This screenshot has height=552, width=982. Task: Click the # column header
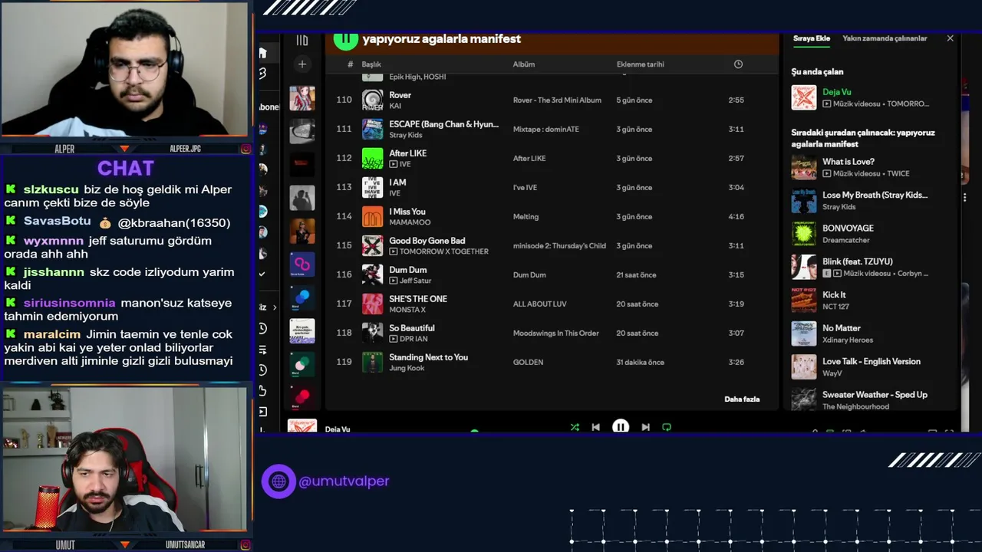351,64
